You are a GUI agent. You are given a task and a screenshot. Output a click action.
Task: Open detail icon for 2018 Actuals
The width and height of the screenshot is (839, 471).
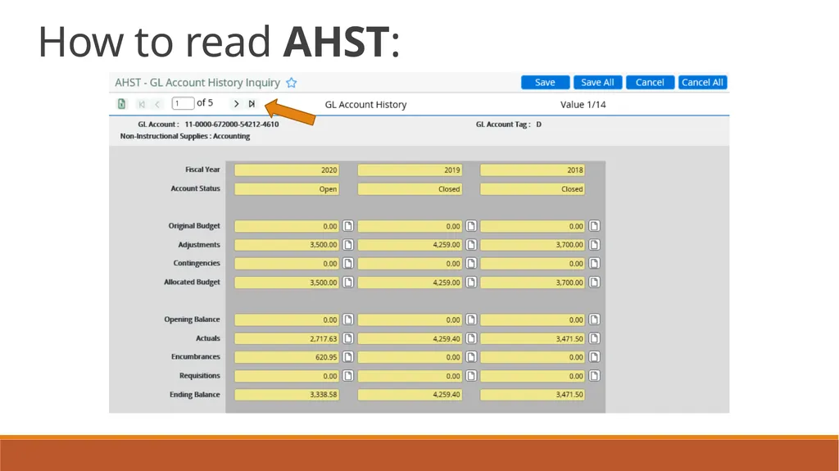(594, 338)
